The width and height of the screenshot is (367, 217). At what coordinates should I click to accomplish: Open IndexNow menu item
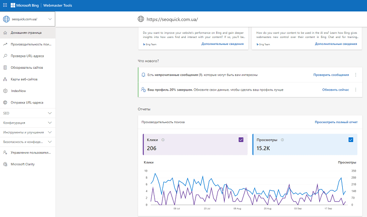click(28, 91)
